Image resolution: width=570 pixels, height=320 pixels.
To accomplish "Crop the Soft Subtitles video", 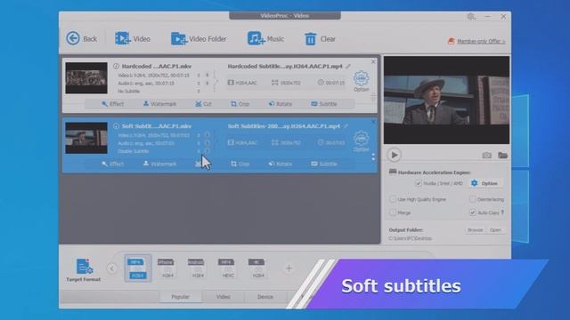I will pos(240,164).
